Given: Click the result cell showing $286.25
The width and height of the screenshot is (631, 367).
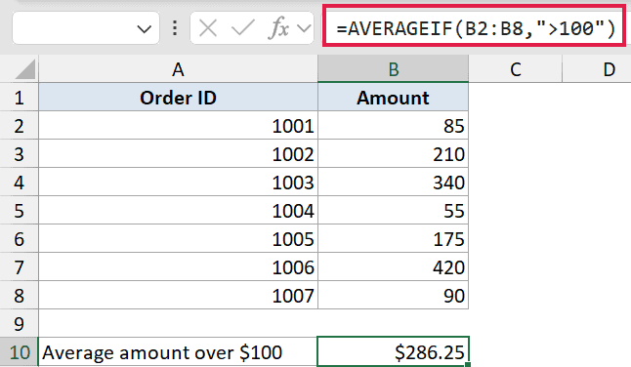Looking at the screenshot, I should (x=394, y=352).
